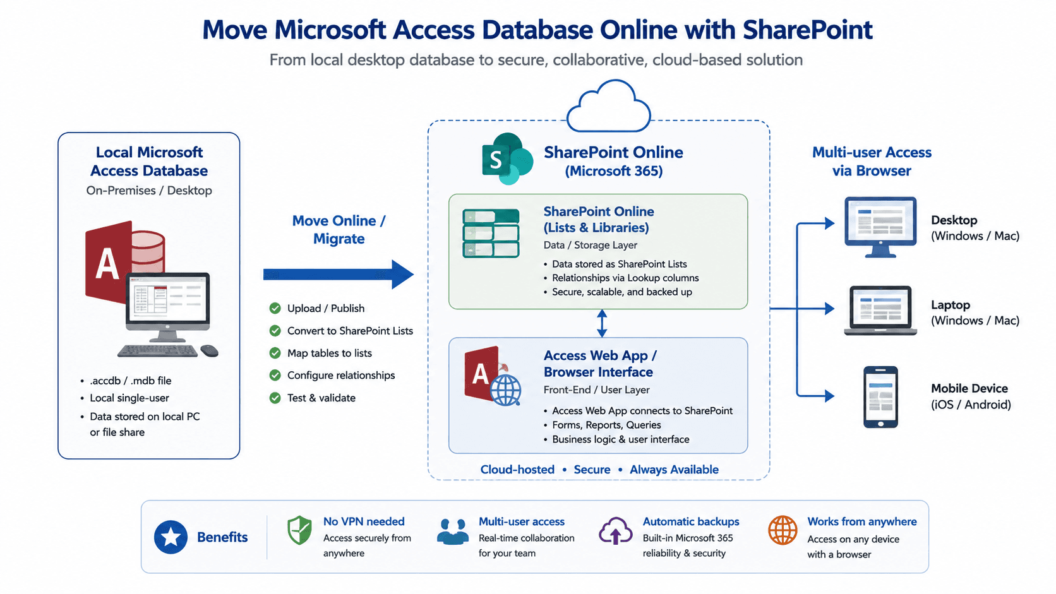
Task: Click the Configure relationships text
Action: 341,375
